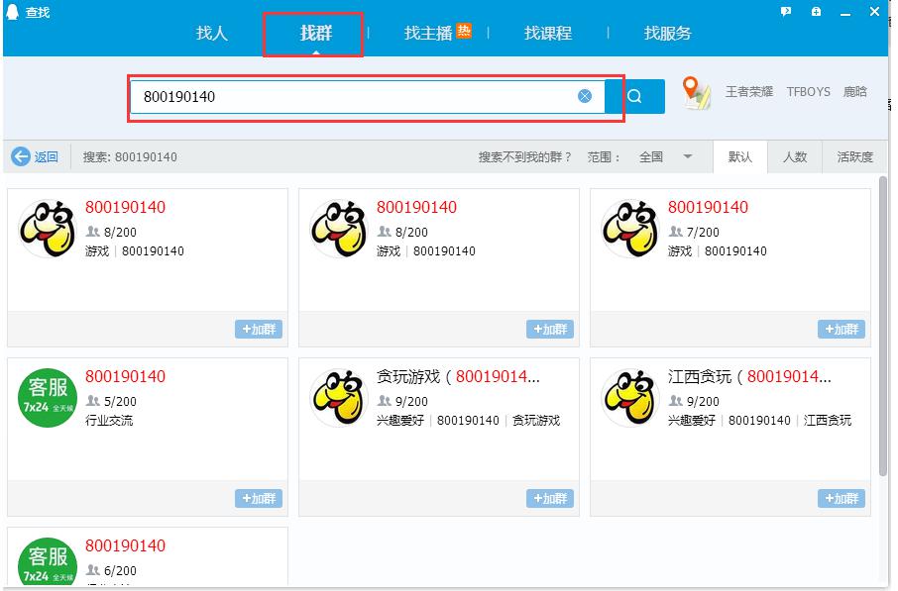The width and height of the screenshot is (898, 591).
Task: Join the 贪玩游戏 group with +加群
Action: point(550,498)
